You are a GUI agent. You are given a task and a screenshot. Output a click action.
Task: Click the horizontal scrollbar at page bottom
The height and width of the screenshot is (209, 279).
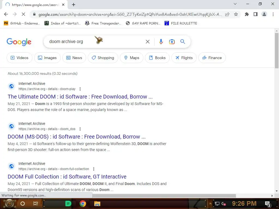[164, 196]
